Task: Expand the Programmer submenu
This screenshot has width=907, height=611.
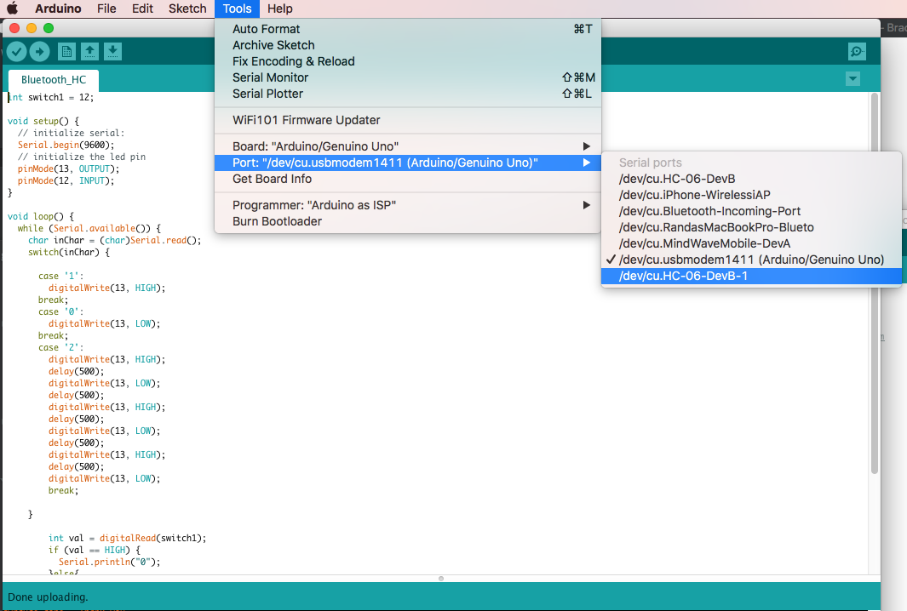Action: click(407, 205)
